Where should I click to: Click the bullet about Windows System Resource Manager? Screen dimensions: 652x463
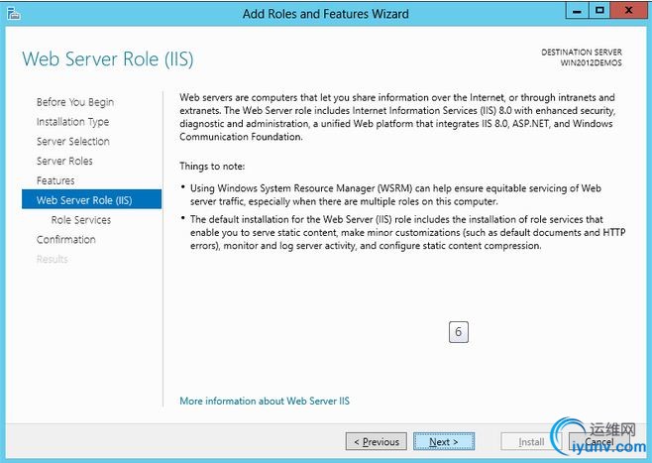click(x=395, y=194)
